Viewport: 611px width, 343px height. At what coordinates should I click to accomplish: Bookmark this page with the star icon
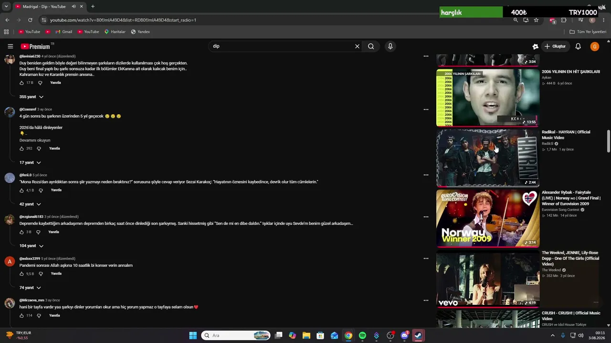(536, 20)
